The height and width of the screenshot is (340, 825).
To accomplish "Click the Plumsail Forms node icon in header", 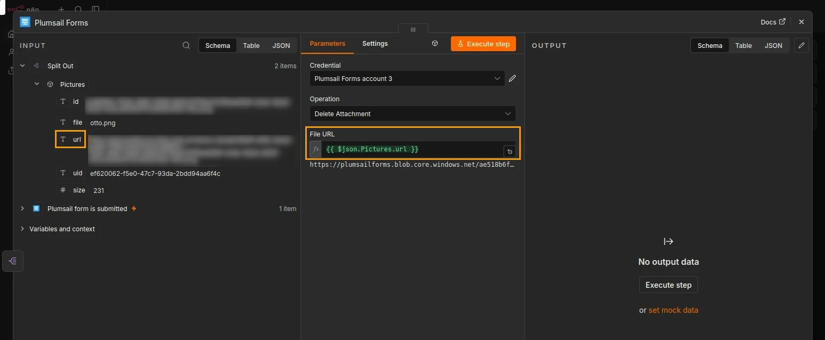I will point(25,22).
